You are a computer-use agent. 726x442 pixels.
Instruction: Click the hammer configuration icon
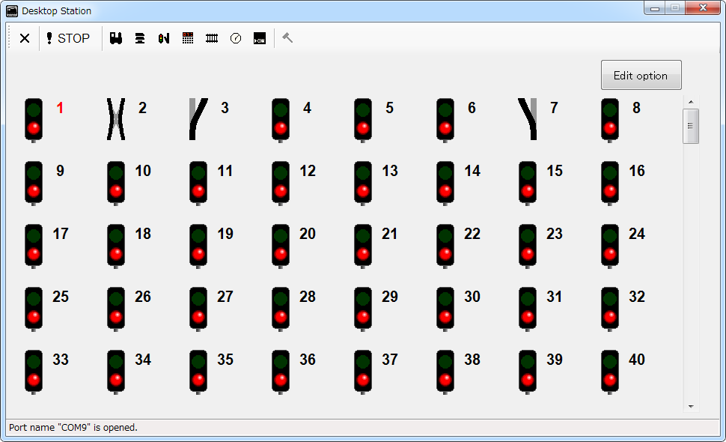(287, 38)
